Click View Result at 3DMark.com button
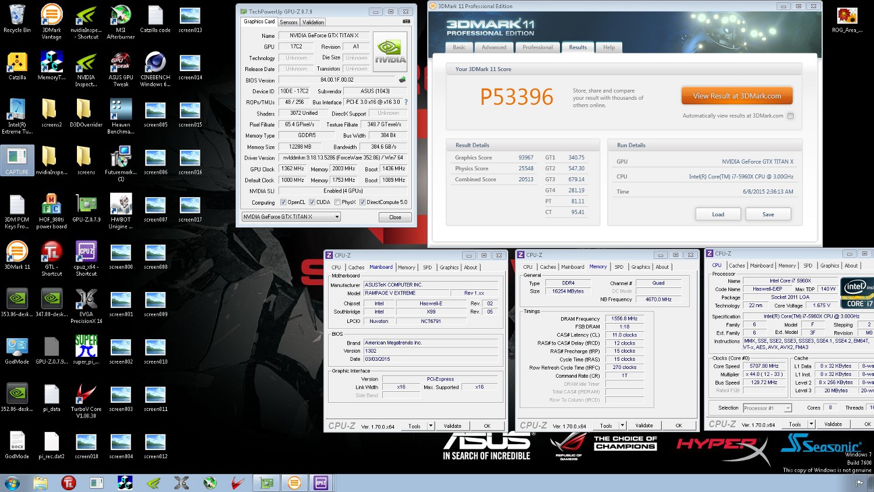Image resolution: width=874 pixels, height=492 pixels. tap(737, 96)
